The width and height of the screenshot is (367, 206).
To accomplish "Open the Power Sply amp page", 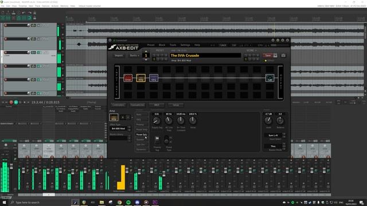I will coord(142,134).
